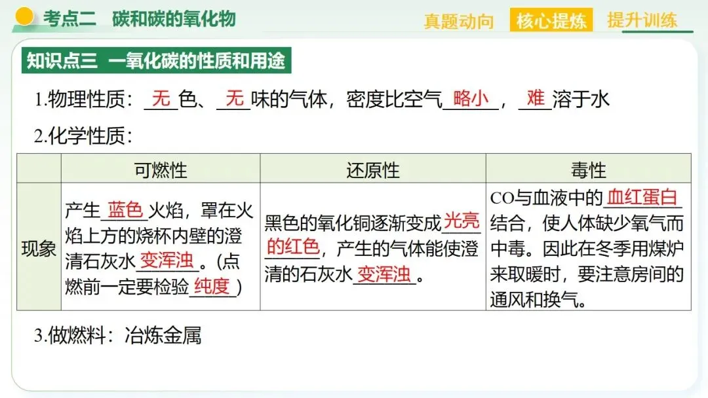This screenshot has width=708, height=398.
Task: Click the table header 还原性
Action: click(373, 170)
